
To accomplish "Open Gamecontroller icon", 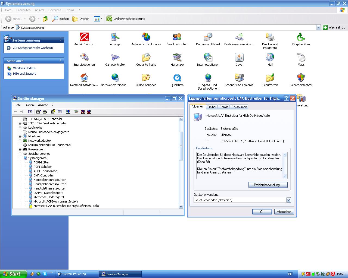I will click(x=115, y=59).
